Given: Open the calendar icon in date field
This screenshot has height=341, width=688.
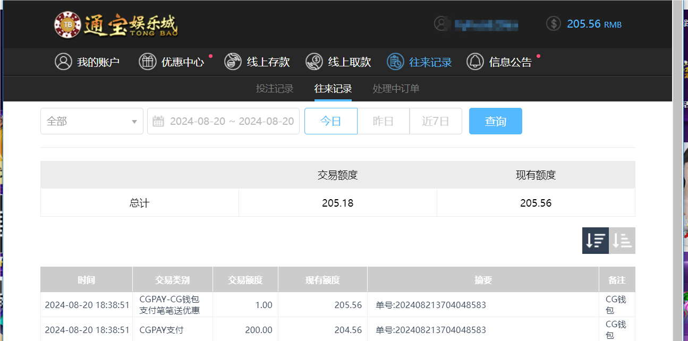Looking at the screenshot, I should point(157,121).
